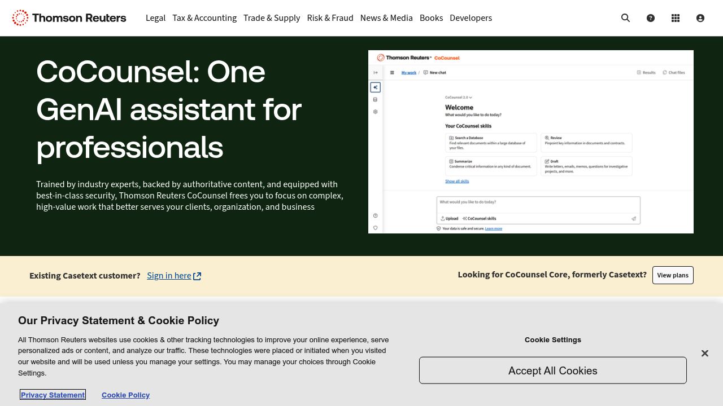Viewport: 723px width, 406px height.
Task: Click Accept All Cookies
Action: [x=553, y=370]
